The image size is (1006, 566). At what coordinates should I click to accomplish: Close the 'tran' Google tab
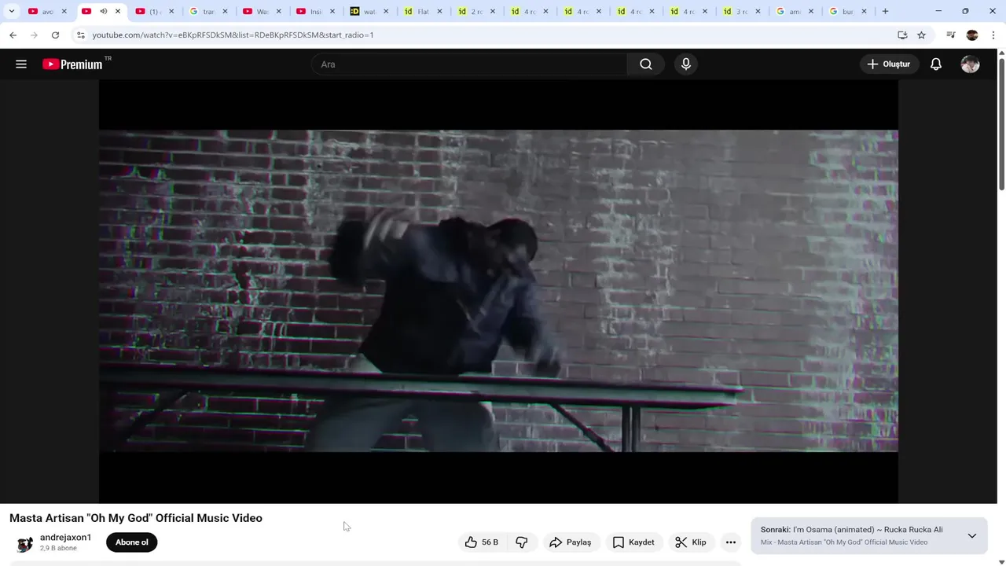[225, 11]
